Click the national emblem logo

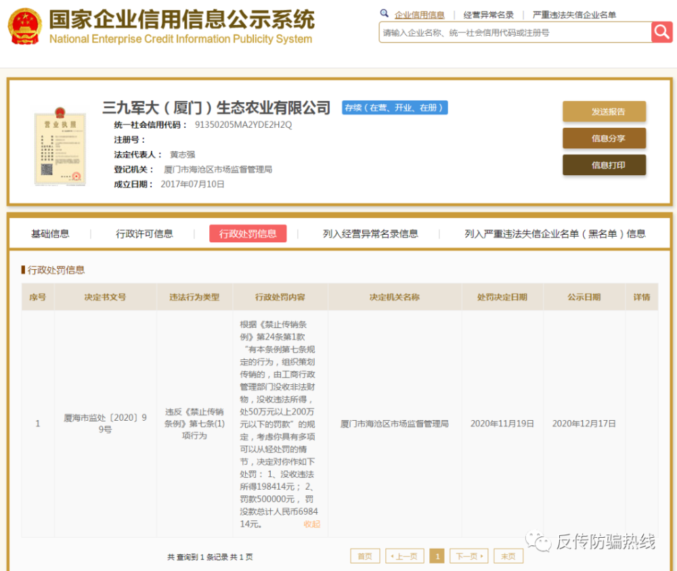pyautogui.click(x=25, y=27)
